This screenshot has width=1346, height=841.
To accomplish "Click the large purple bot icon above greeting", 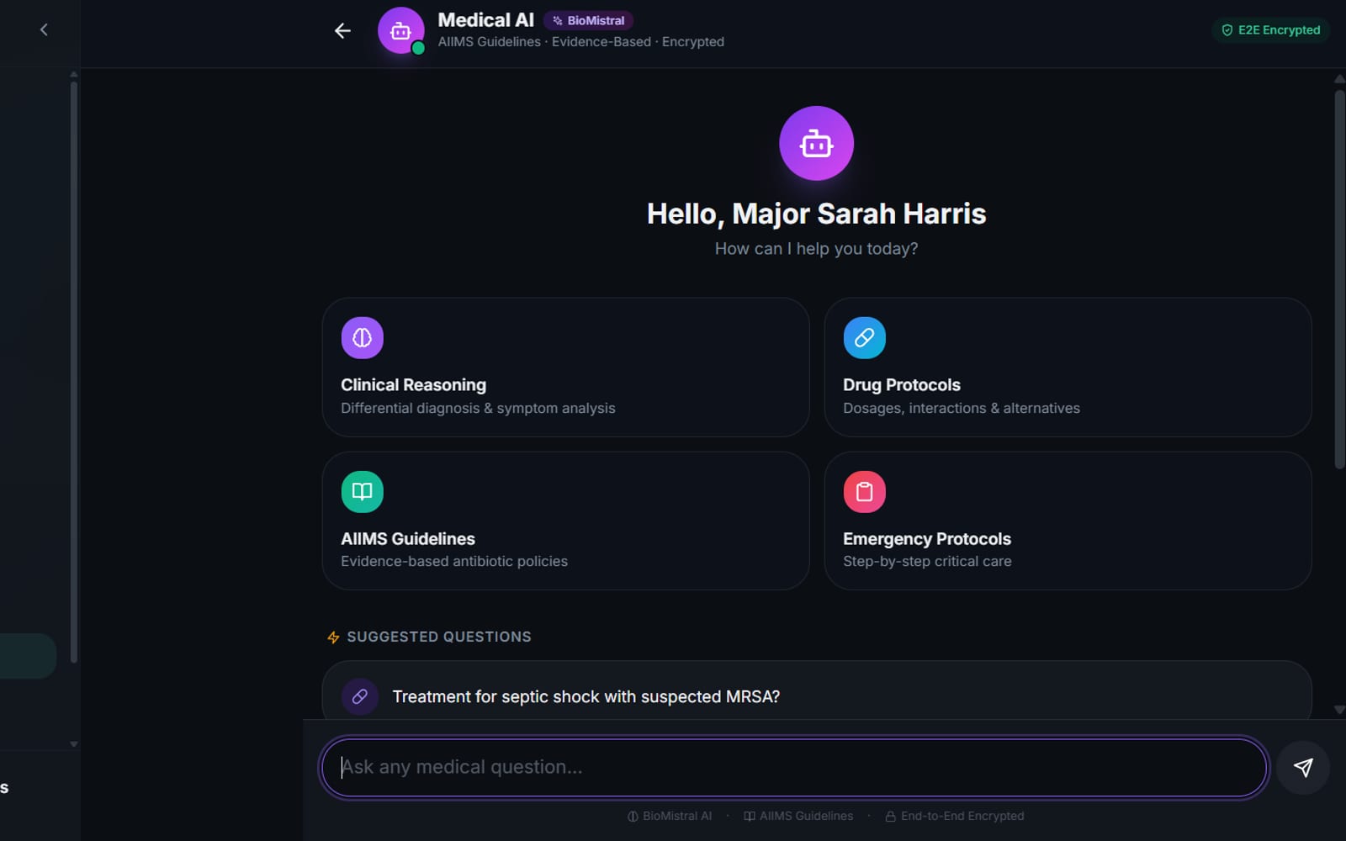I will tap(816, 143).
